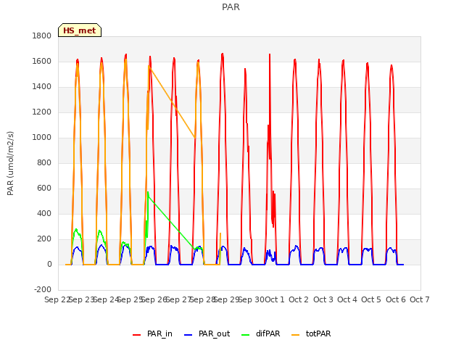464x348 pixels.
Task: Click the PAR (umol/m2/s) axis title
Action: point(10,163)
